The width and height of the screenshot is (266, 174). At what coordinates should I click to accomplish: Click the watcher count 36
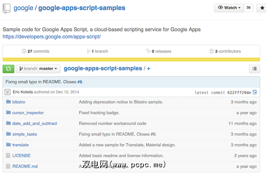[x=249, y=7]
